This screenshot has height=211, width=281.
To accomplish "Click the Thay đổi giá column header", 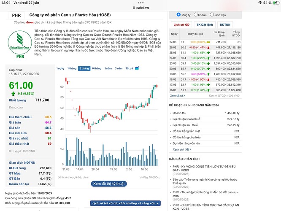I will 195,34.
